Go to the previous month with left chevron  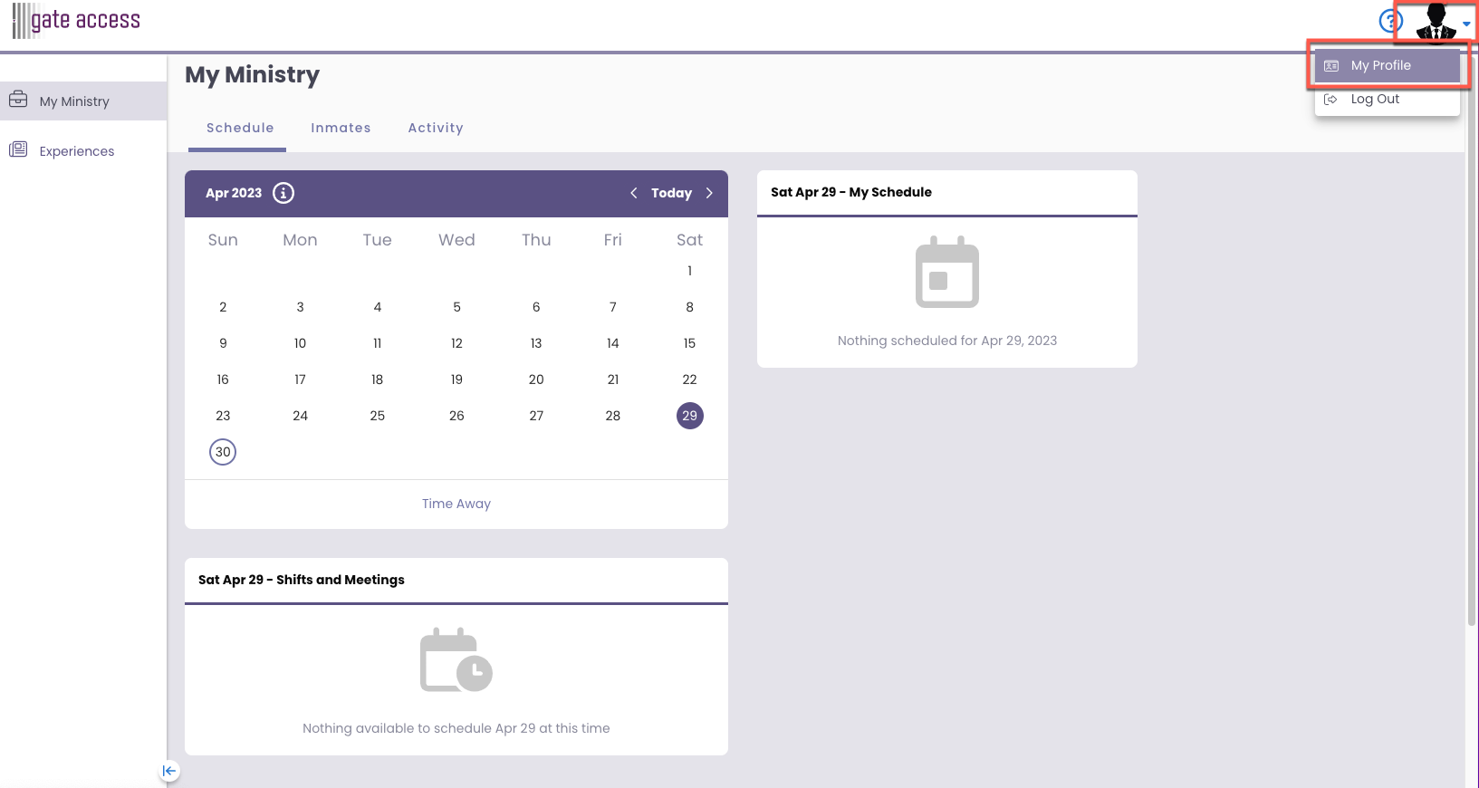click(x=634, y=193)
